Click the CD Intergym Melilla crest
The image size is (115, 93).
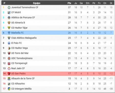coord(9,89)
